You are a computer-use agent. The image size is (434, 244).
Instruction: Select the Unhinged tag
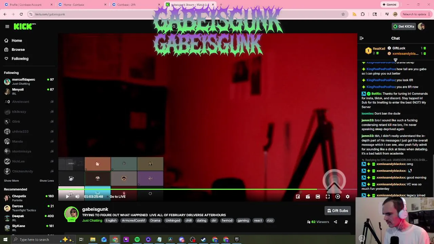tap(173, 221)
